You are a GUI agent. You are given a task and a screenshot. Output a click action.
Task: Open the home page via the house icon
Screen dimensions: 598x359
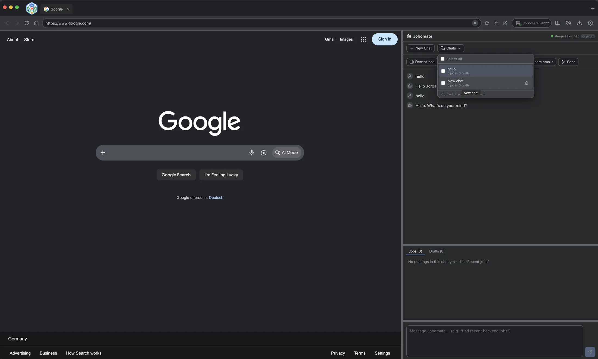tap(36, 23)
